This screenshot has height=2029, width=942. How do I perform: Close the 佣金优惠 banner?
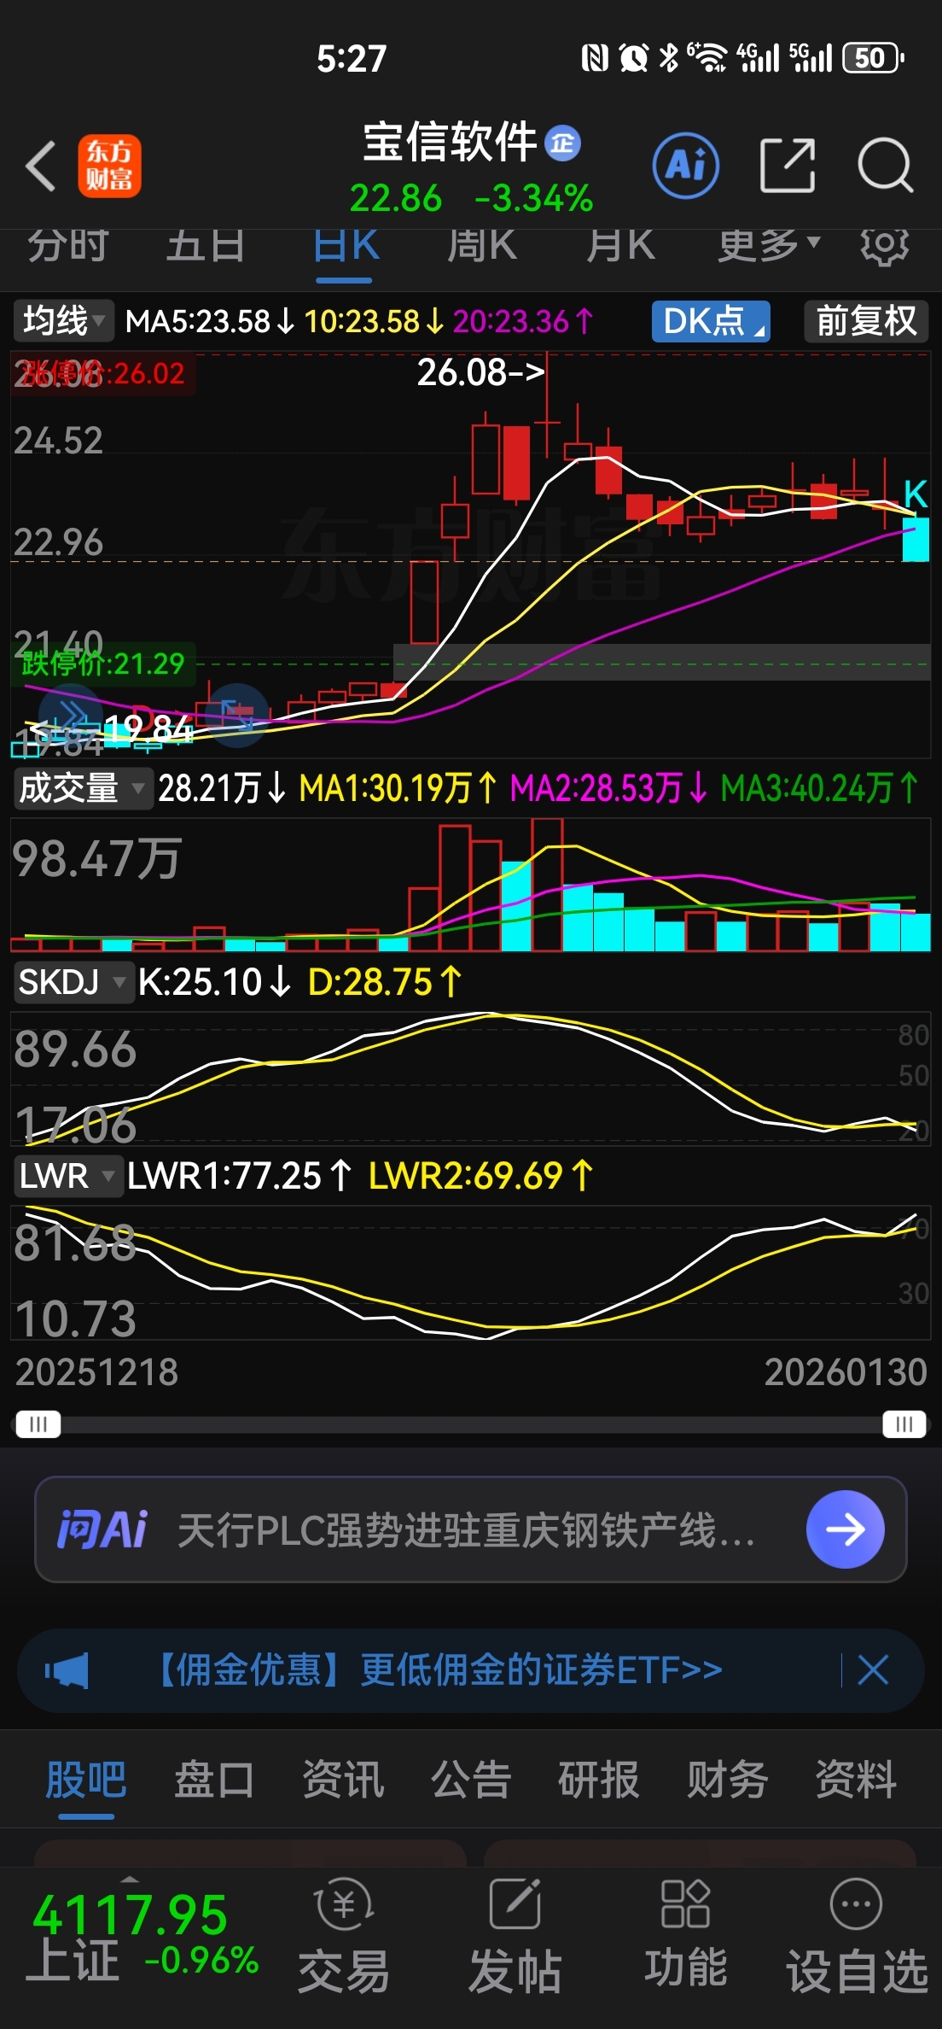tap(873, 1669)
